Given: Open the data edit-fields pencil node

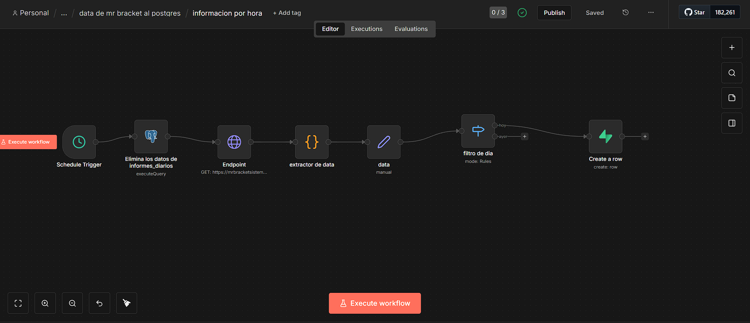Looking at the screenshot, I should point(384,142).
